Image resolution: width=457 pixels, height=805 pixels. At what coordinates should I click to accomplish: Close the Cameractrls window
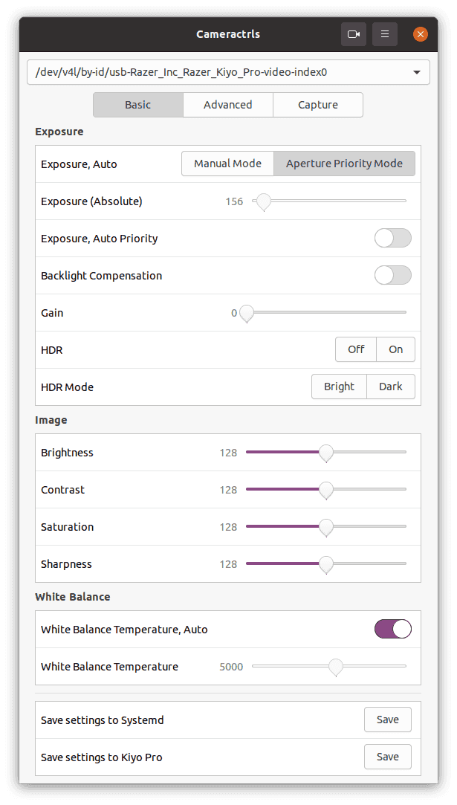420,34
